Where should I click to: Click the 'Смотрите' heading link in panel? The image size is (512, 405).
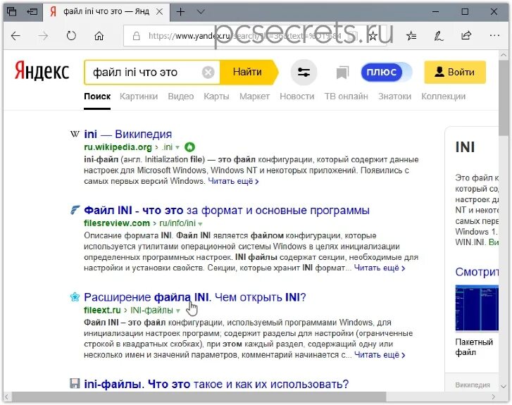(477, 272)
